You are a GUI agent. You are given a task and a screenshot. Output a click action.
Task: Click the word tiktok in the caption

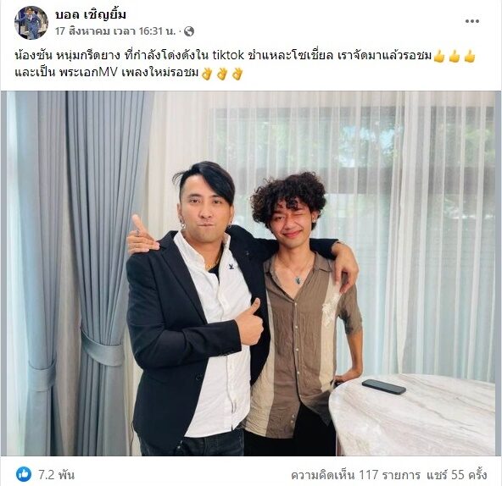(228, 56)
